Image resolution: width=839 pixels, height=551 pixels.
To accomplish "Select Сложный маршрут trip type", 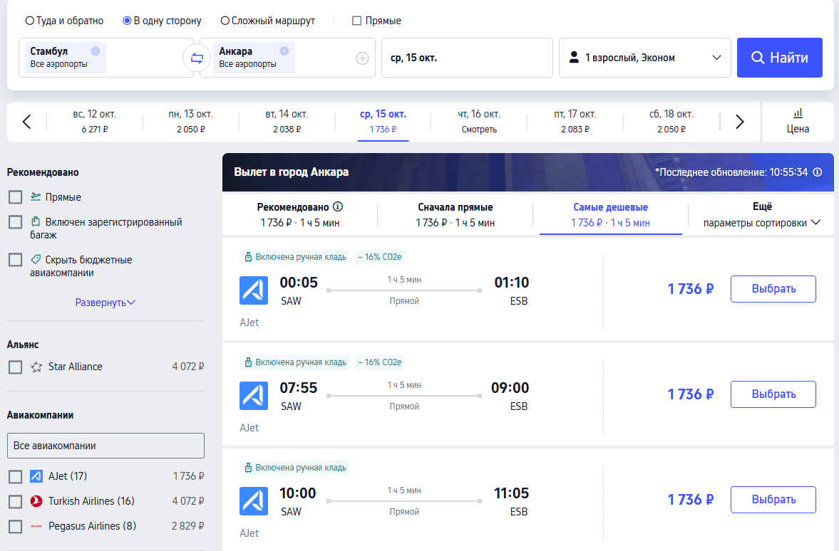I will click(267, 21).
